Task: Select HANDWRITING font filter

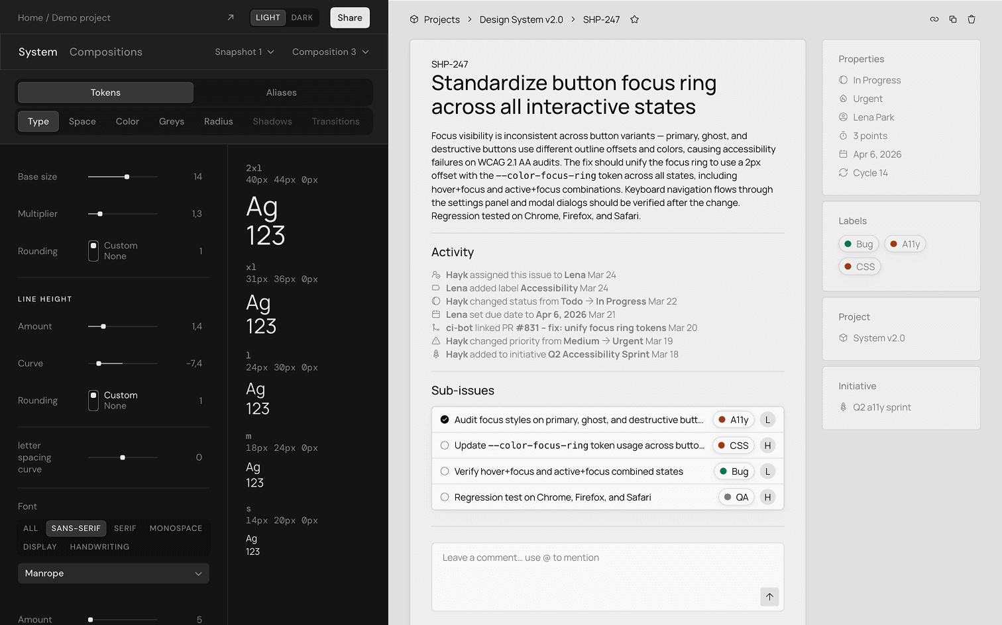Action: click(x=99, y=547)
